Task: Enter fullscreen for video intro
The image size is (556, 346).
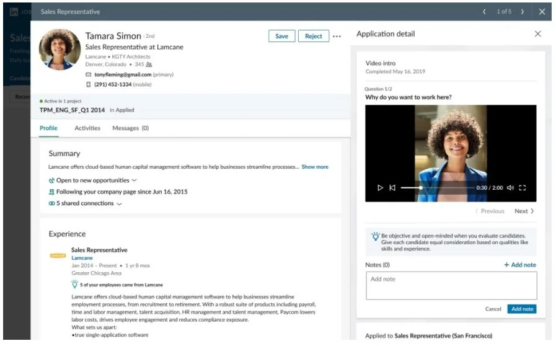Action: point(523,188)
